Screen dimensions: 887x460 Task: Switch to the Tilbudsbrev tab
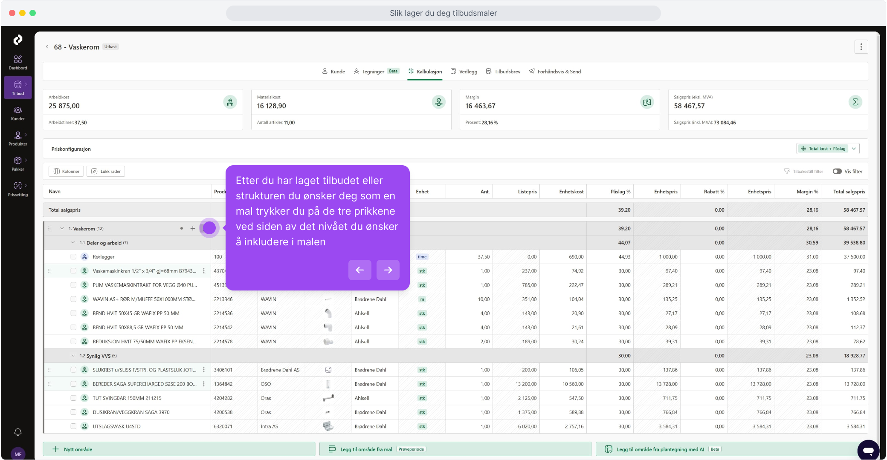(x=503, y=72)
